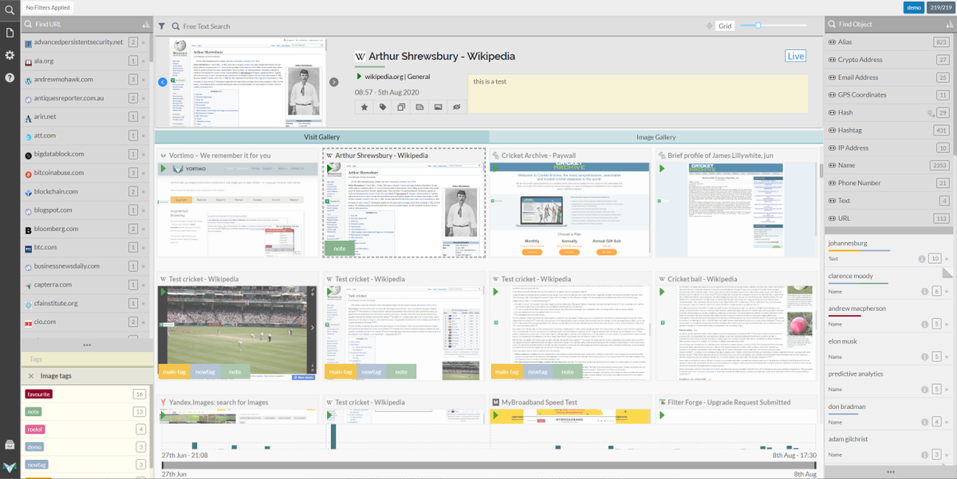Expand object list with bottom three-dot handle

click(890, 472)
